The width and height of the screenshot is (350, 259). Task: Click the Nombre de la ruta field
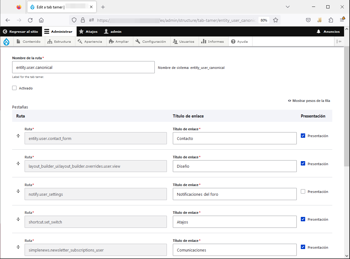[x=83, y=67]
